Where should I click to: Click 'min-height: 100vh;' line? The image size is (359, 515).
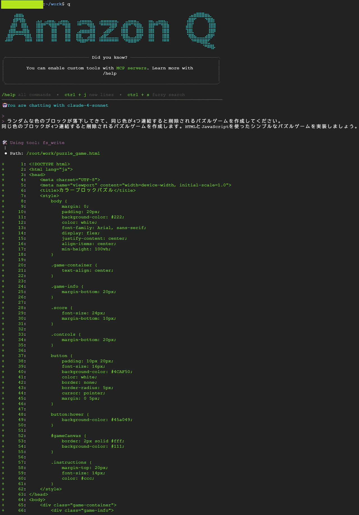pyautogui.click(x=86, y=249)
